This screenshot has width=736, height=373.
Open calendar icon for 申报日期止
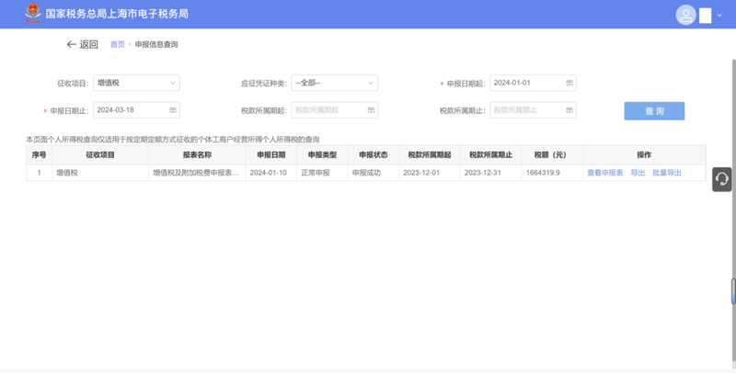click(x=172, y=109)
